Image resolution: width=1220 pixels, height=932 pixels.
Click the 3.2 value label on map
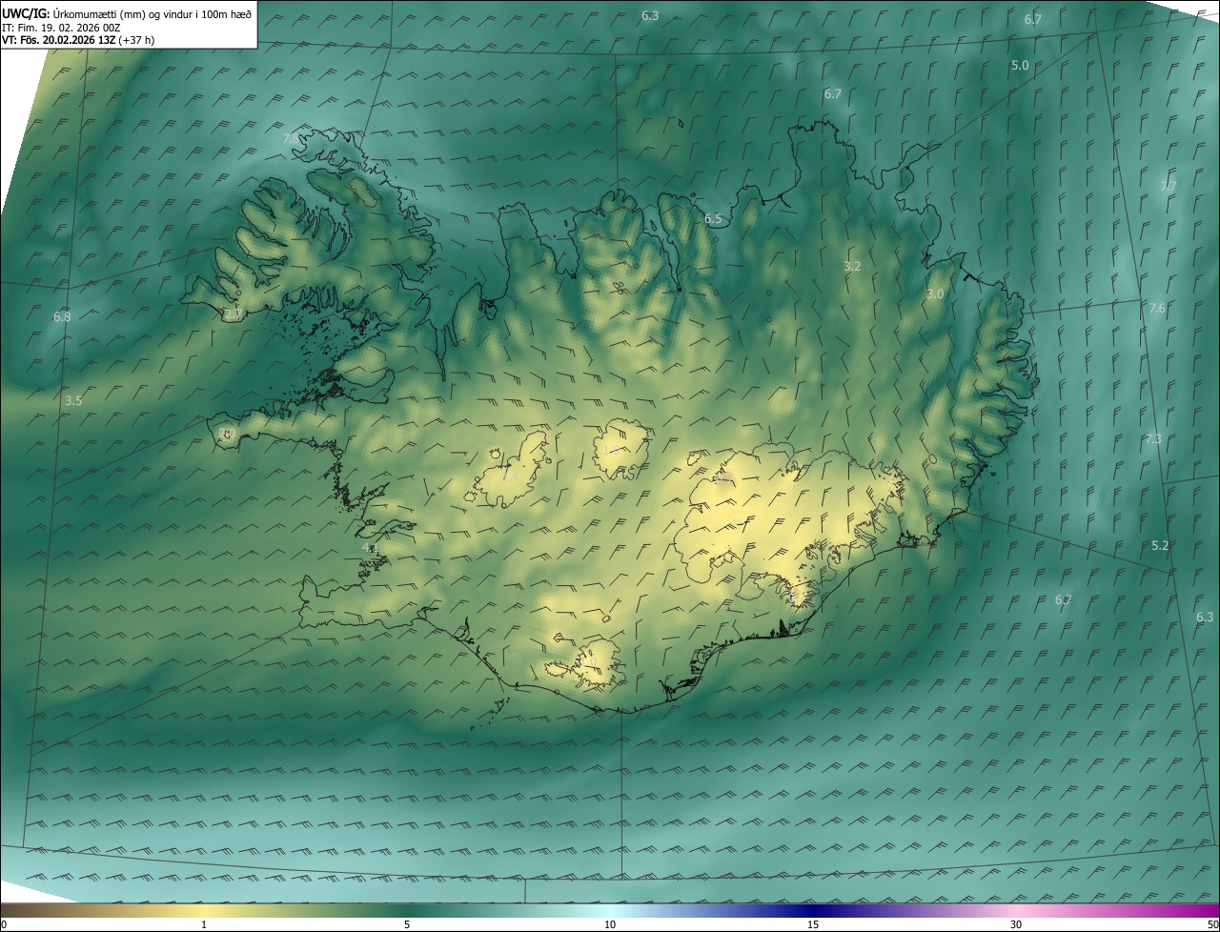pos(852,266)
